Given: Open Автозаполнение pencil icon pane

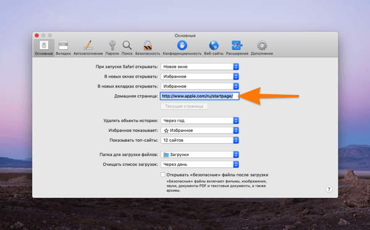Looking at the screenshot, I should 88,48.
